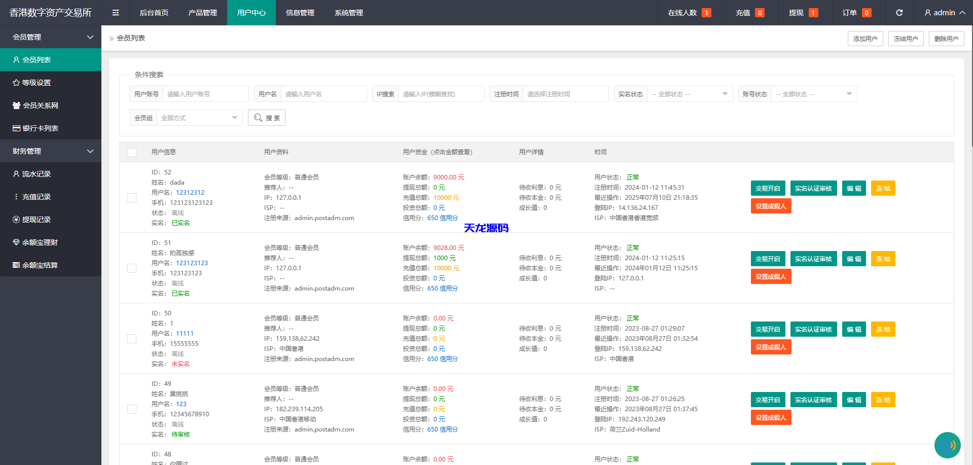
Task: Select 银行卡列表 in the sidebar
Action: click(x=42, y=128)
